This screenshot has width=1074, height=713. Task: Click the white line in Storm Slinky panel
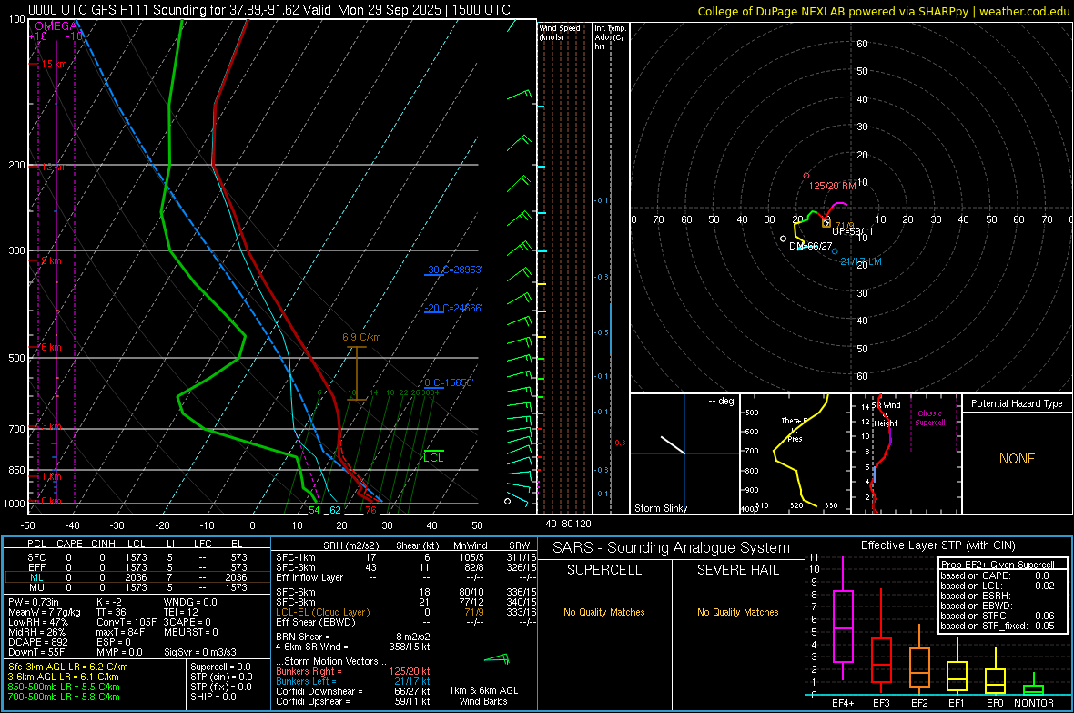pos(673,444)
